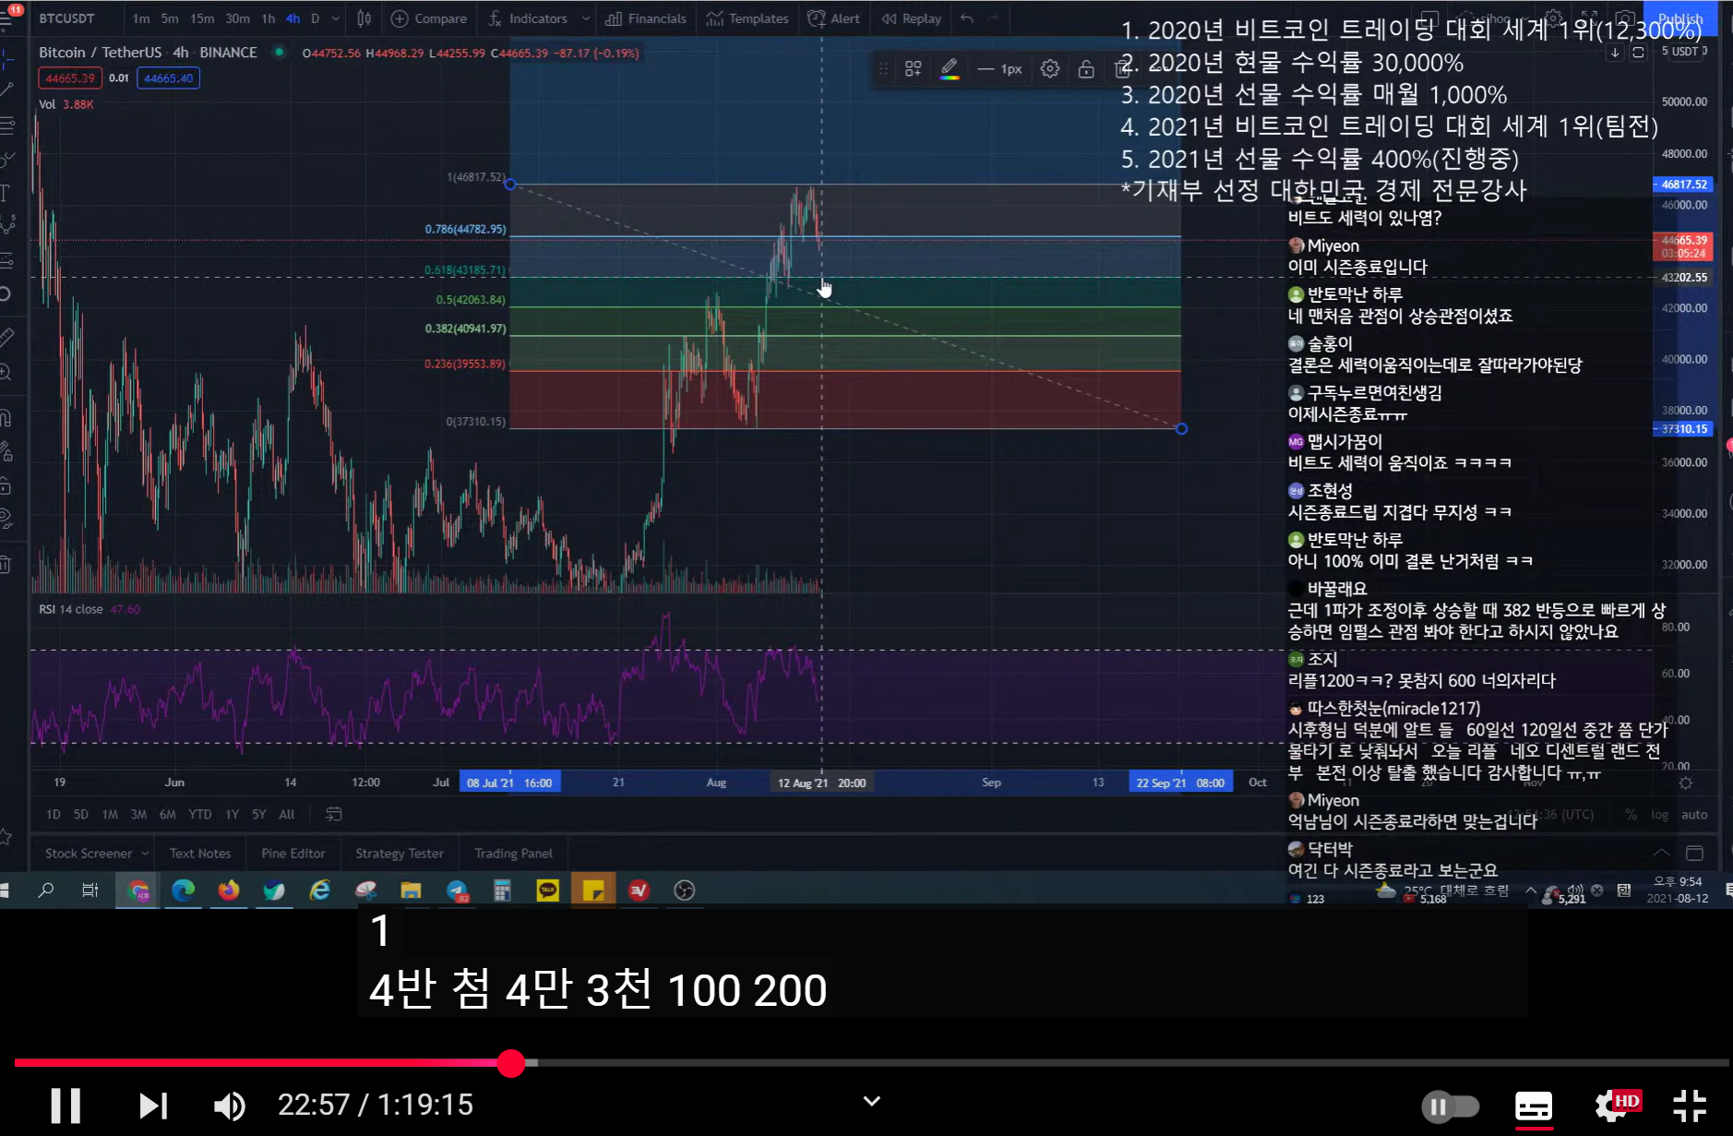This screenshot has height=1136, width=1733.
Task: Select the Fibonacci lower anchor at 37310.15
Action: [1181, 429]
